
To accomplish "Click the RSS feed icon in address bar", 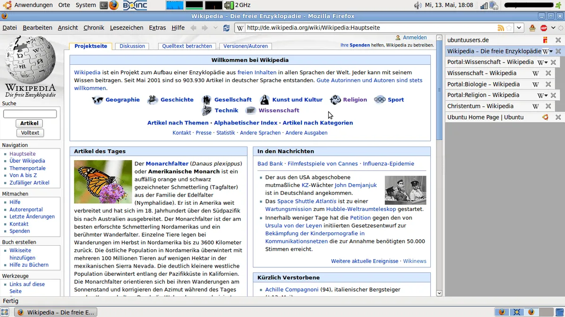I will point(500,28).
